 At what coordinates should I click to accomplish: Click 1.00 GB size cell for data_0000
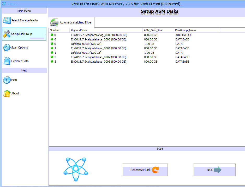149,44
